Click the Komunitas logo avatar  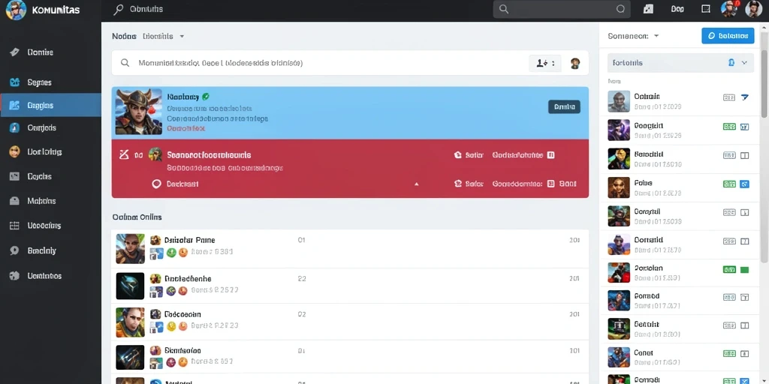16,10
